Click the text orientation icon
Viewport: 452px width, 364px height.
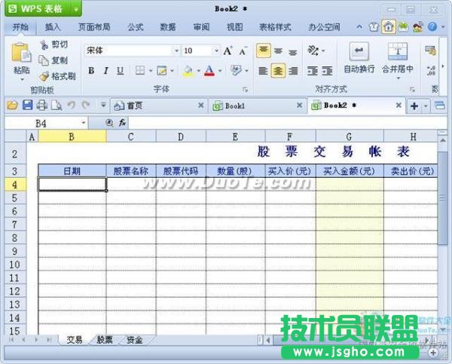pos(313,50)
